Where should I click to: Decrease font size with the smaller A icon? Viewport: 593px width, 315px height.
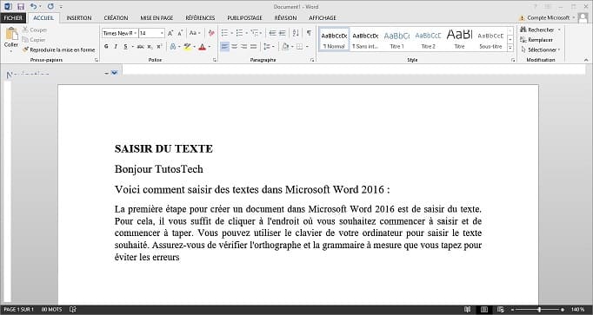[180, 33]
